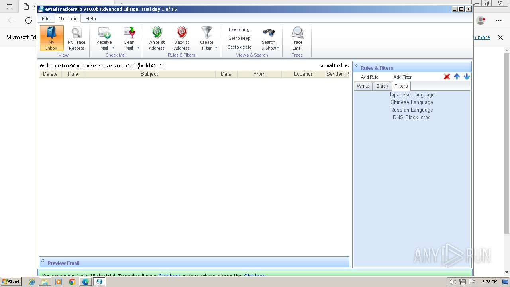Image resolution: width=510 pixels, height=287 pixels.
Task: Sort by the Delete column header
Action: [50, 74]
